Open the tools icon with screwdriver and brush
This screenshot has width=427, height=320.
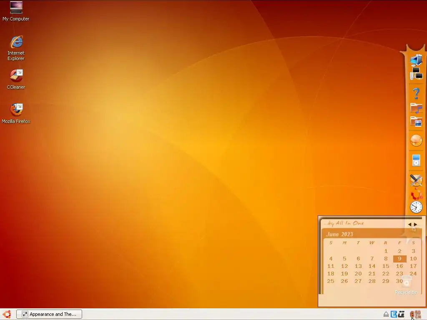pos(416,180)
